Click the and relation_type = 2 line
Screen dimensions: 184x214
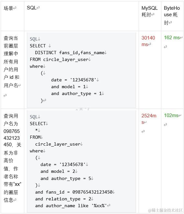click(x=63, y=199)
